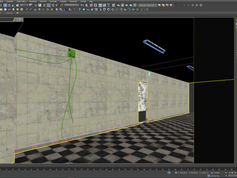This screenshot has width=237, height=178.
Task: Activate the Select and Scale tool
Action: (13, 5)
